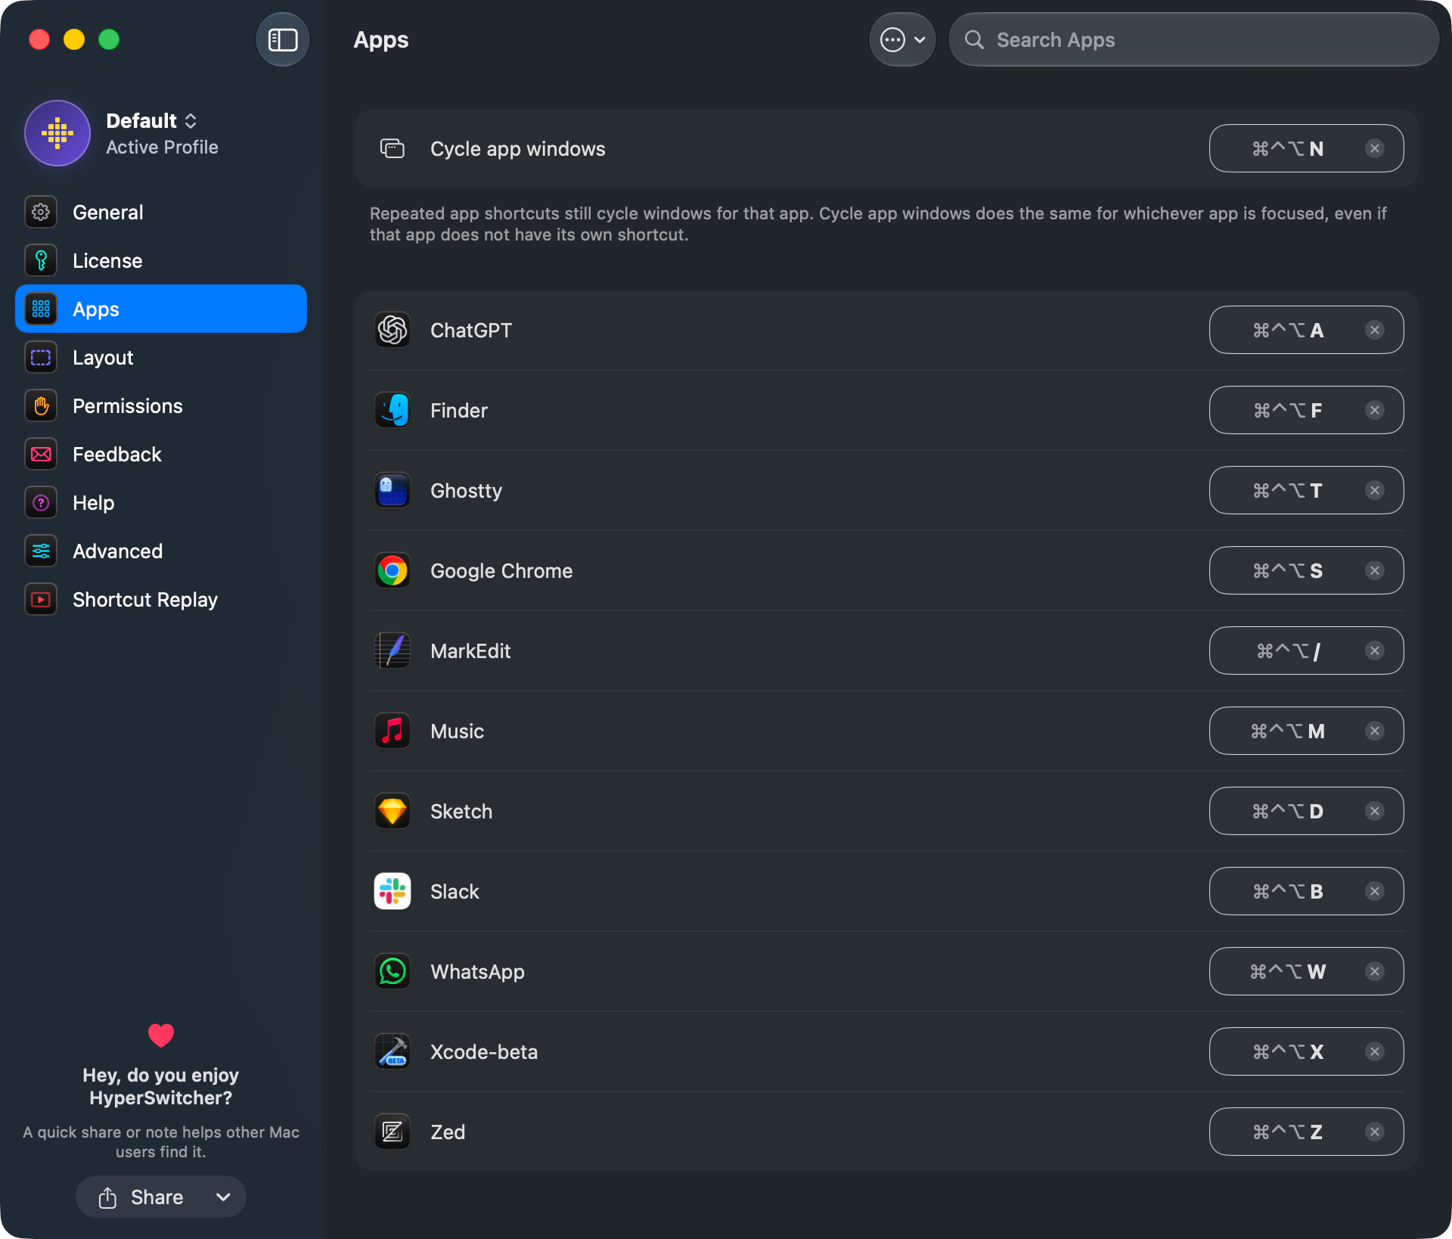Toggle the sidebar visibility button
The width and height of the screenshot is (1452, 1239).
pos(283,39)
